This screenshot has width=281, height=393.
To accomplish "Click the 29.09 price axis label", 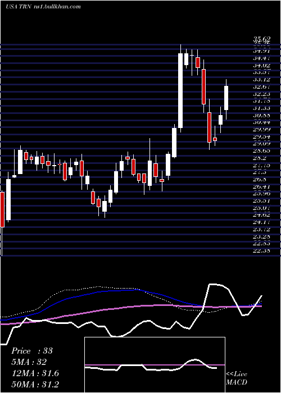I will (262, 144).
